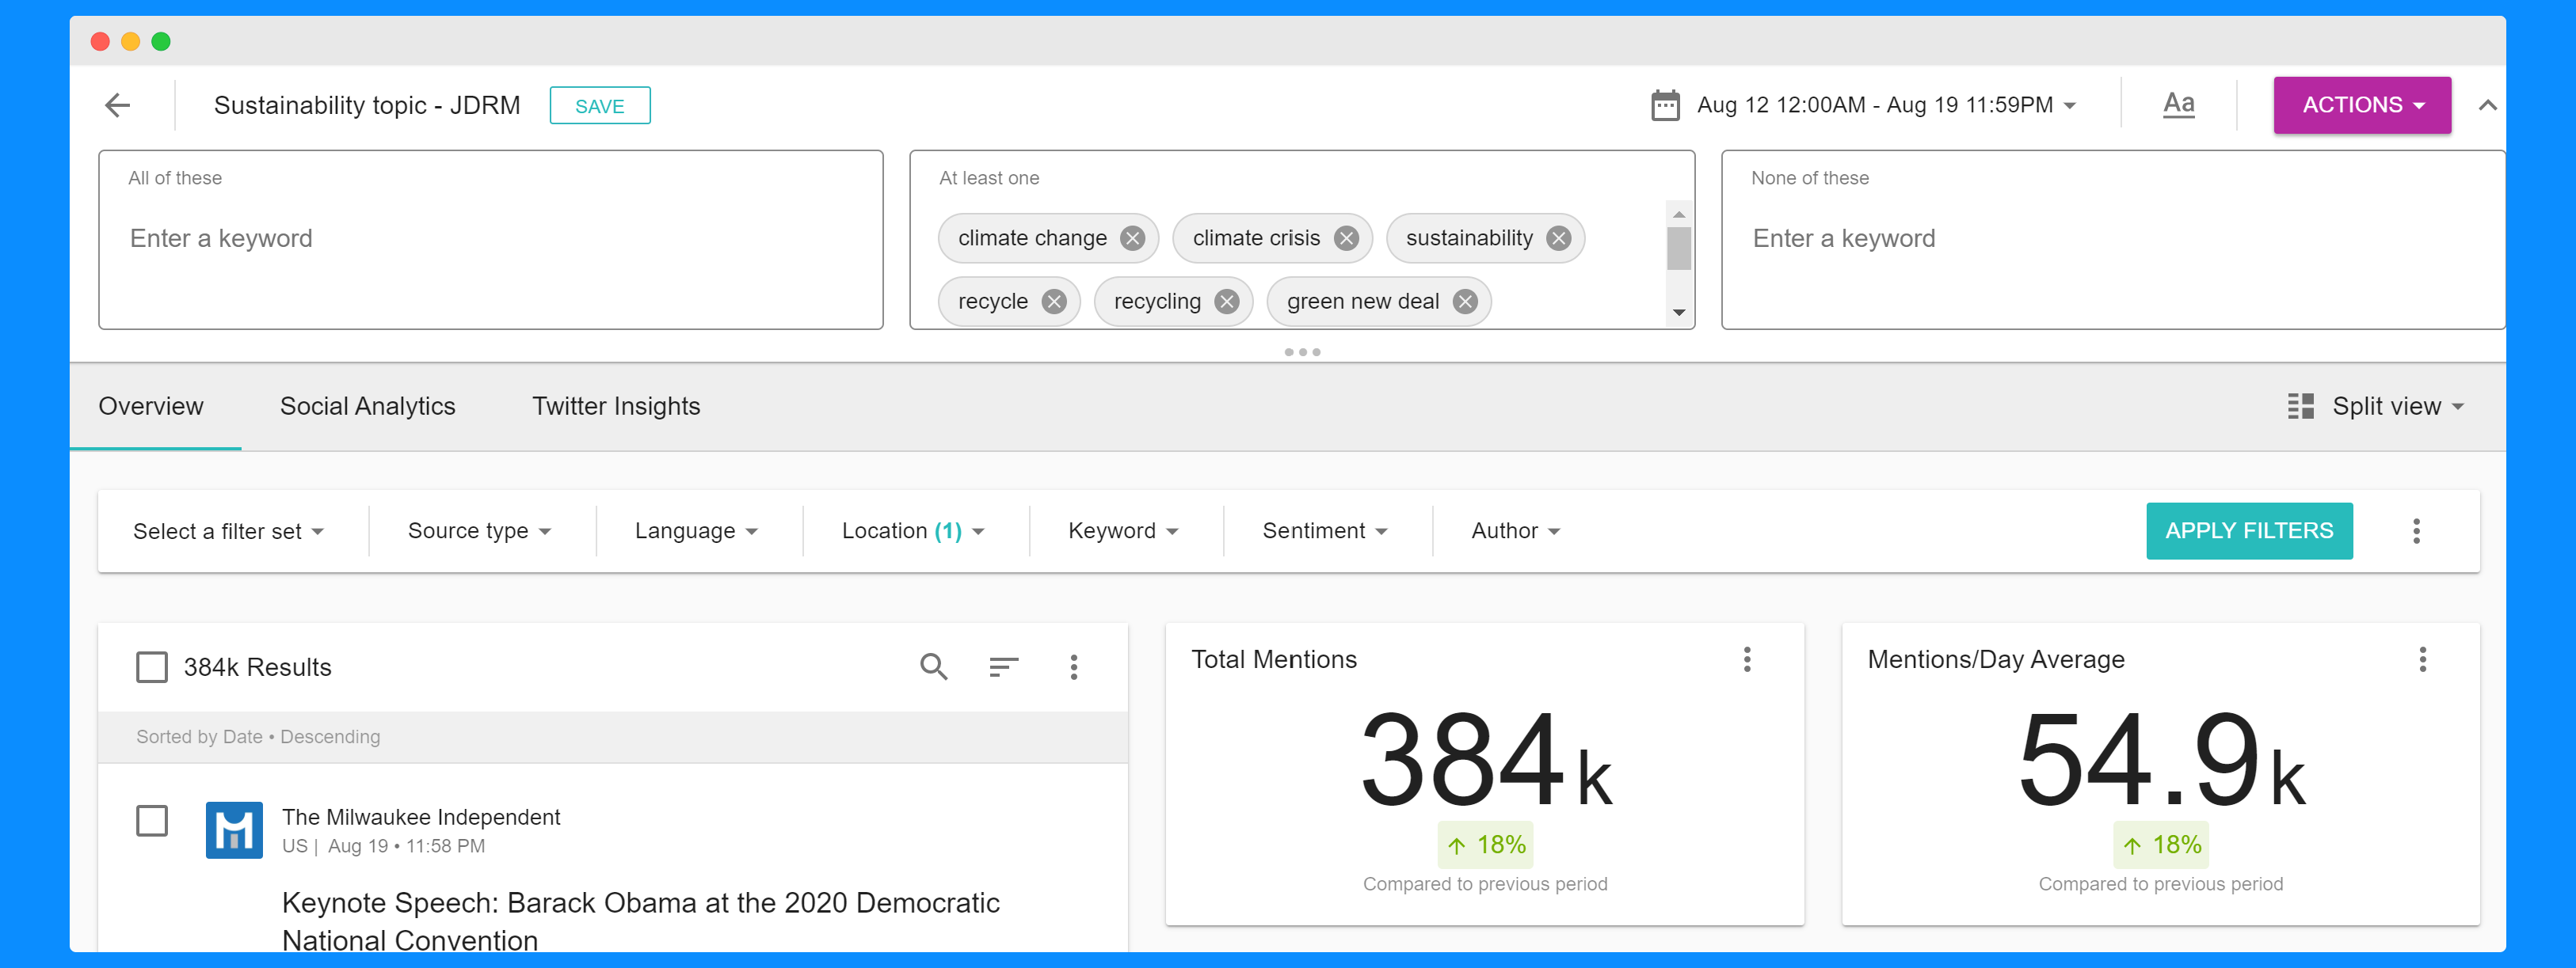The width and height of the screenshot is (2576, 968).
Task: Focus the None of these keyword field
Action: click(x=2112, y=239)
